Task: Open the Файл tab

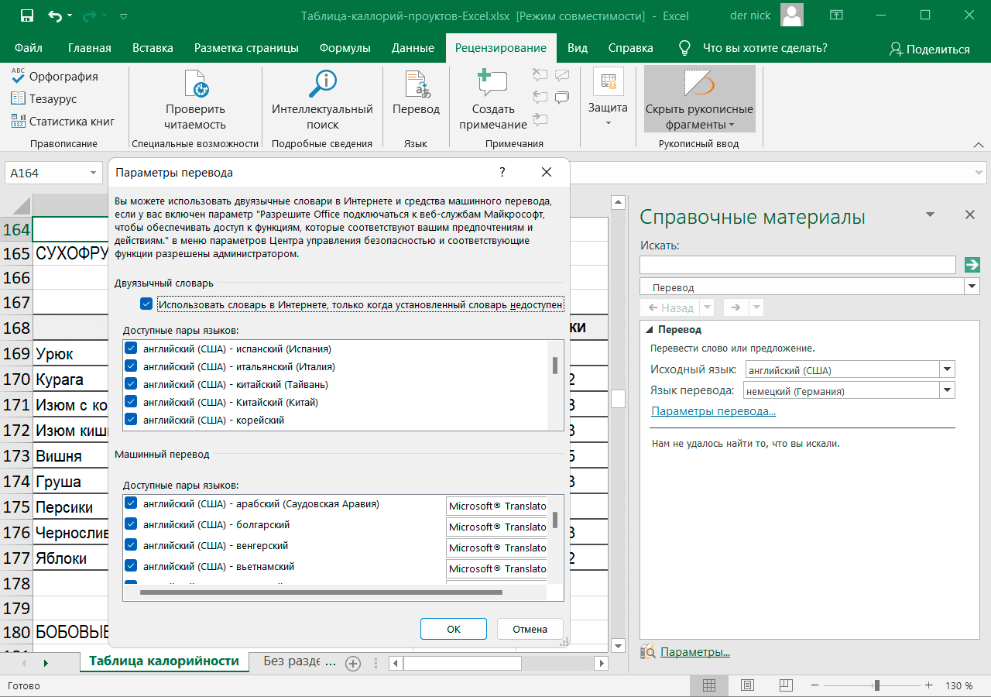Action: point(29,48)
